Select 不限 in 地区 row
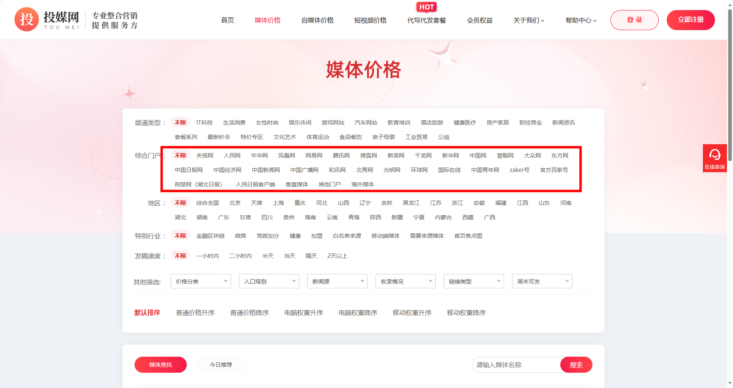The width and height of the screenshot is (733, 388). [x=180, y=203]
